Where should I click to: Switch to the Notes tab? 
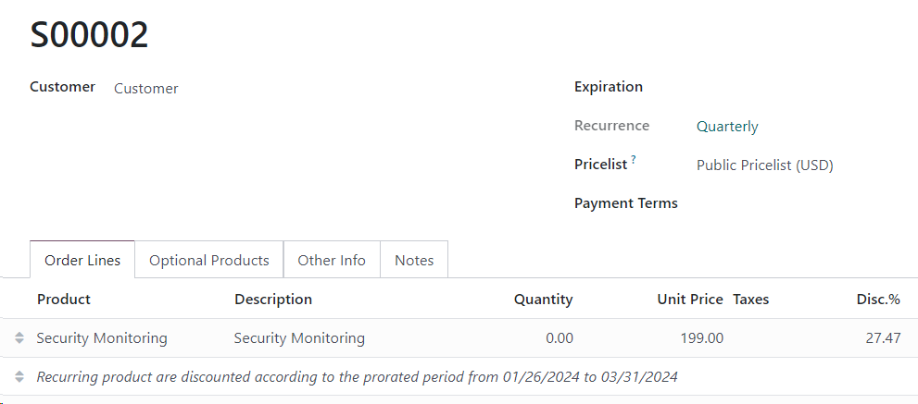414,260
